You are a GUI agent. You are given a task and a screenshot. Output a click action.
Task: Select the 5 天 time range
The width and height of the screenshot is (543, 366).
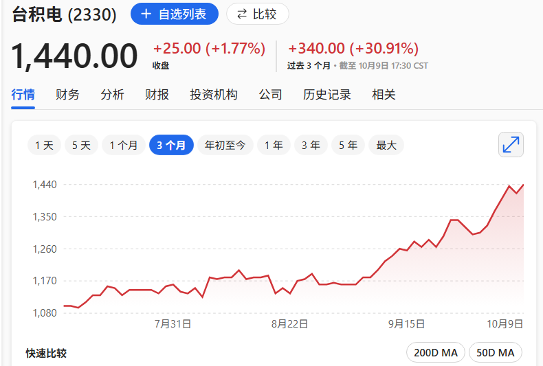pyautogui.click(x=80, y=145)
